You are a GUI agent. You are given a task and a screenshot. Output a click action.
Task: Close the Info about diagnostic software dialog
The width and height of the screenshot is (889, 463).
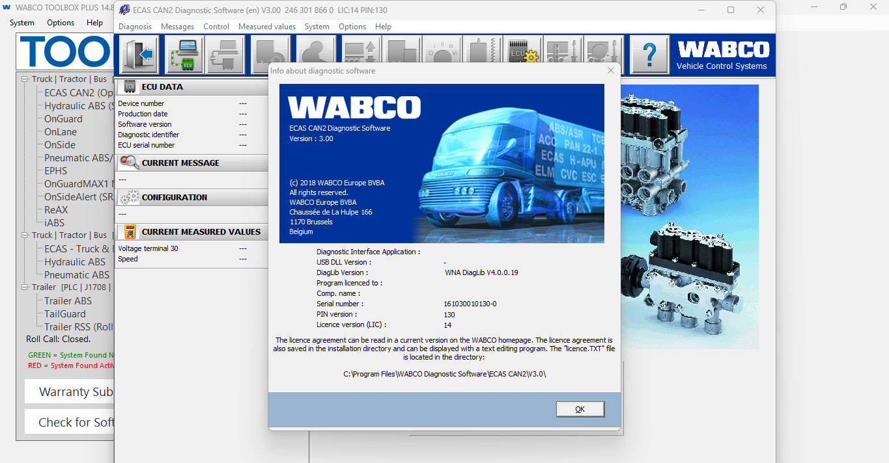pyautogui.click(x=610, y=70)
